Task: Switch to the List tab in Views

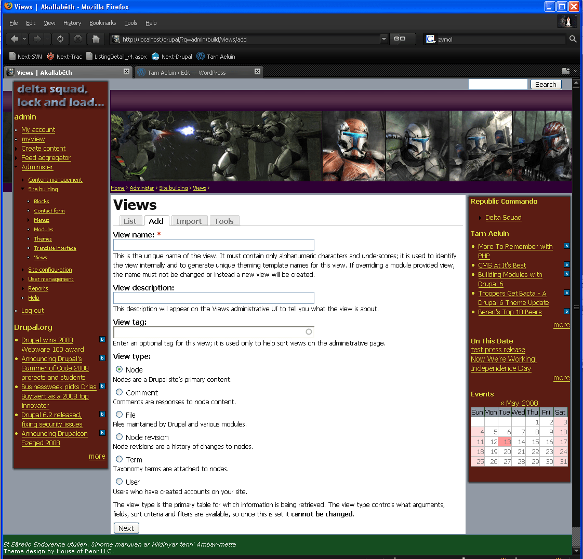Action: (130, 221)
